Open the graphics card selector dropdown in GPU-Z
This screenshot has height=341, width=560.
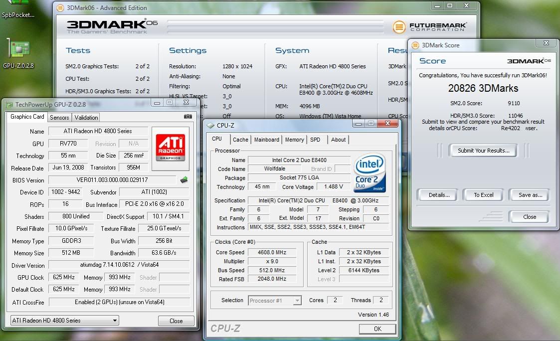(x=65, y=320)
